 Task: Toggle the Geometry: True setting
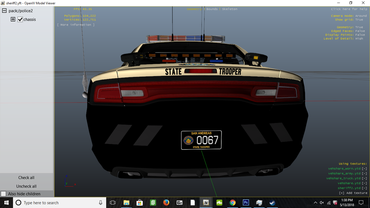coord(350,27)
